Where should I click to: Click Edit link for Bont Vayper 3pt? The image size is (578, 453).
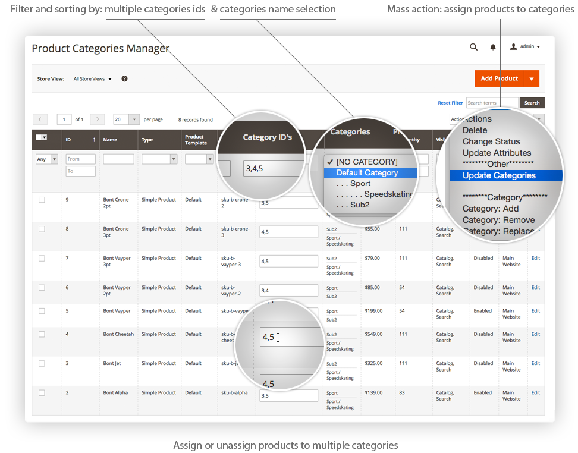click(x=535, y=258)
